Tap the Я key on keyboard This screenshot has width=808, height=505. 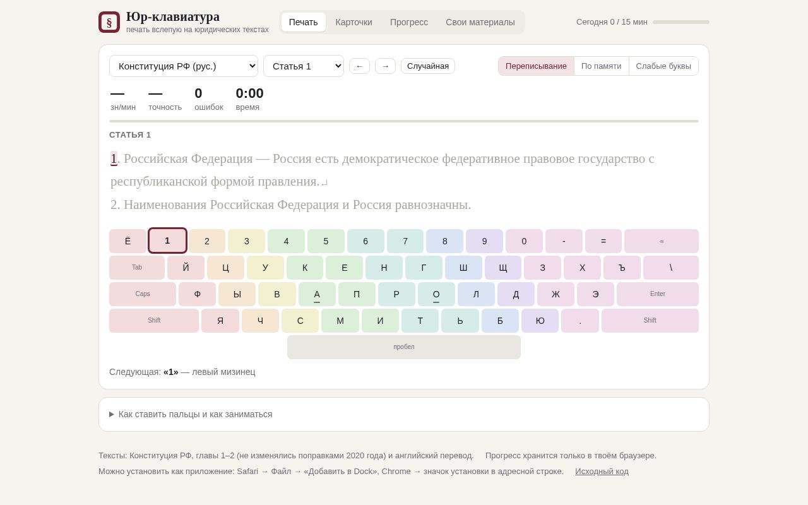pyautogui.click(x=220, y=321)
